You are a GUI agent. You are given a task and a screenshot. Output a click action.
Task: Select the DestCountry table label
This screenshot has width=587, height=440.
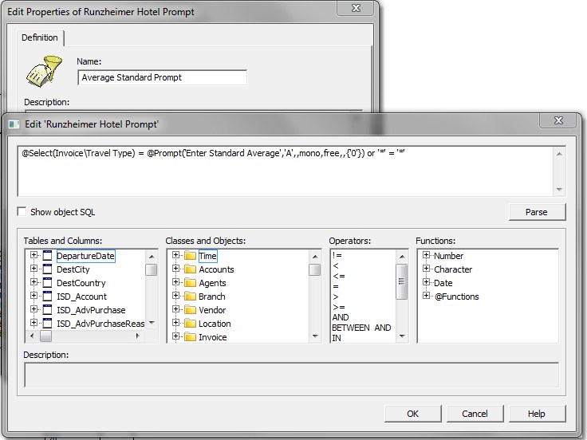[81, 283]
